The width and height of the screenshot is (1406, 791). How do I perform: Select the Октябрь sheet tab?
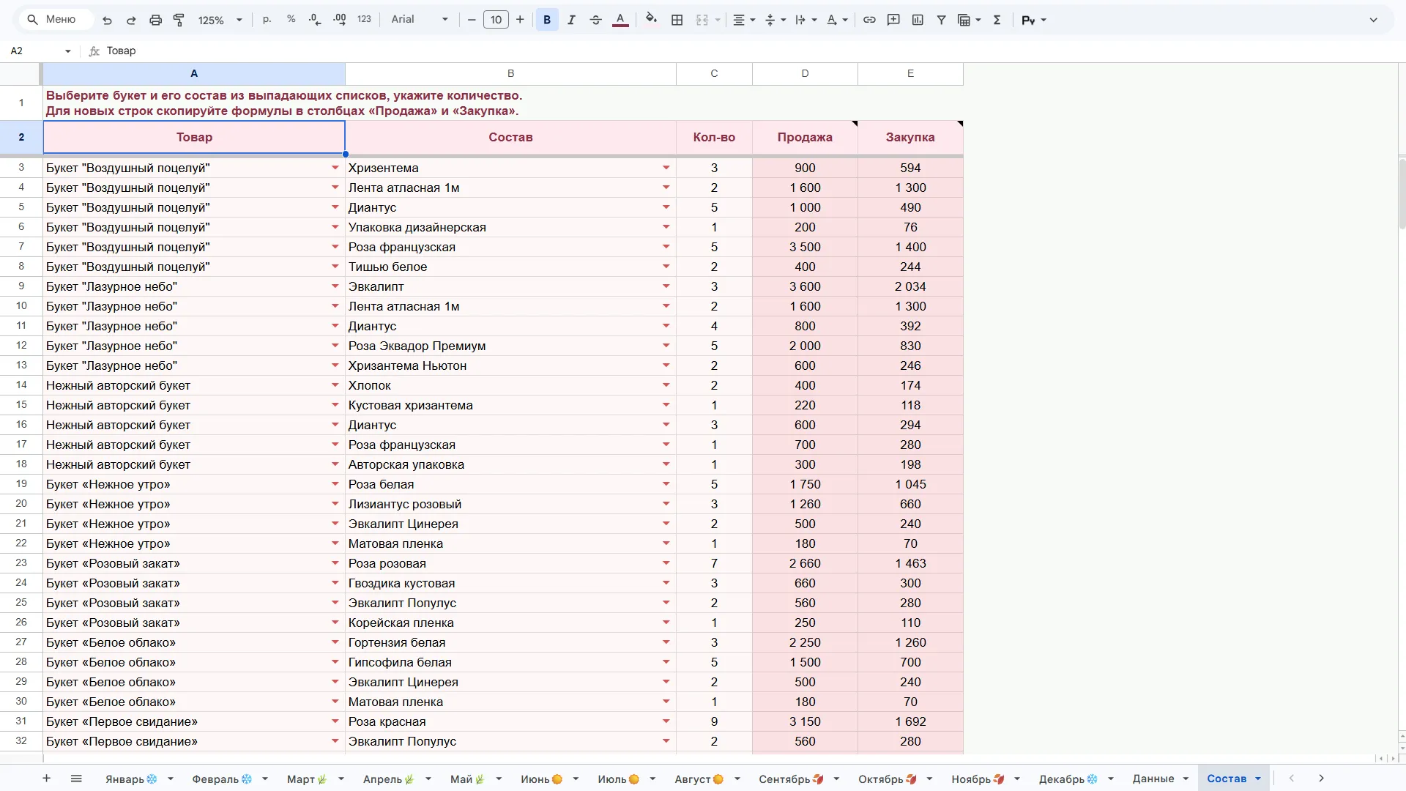[x=887, y=779]
